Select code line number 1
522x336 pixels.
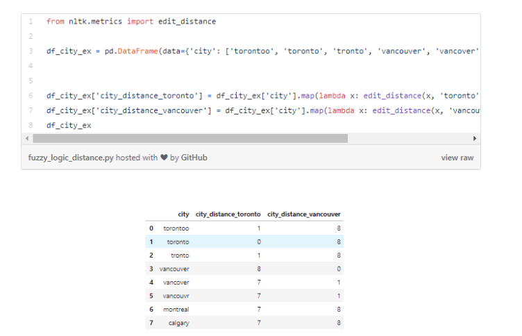[x=31, y=22]
